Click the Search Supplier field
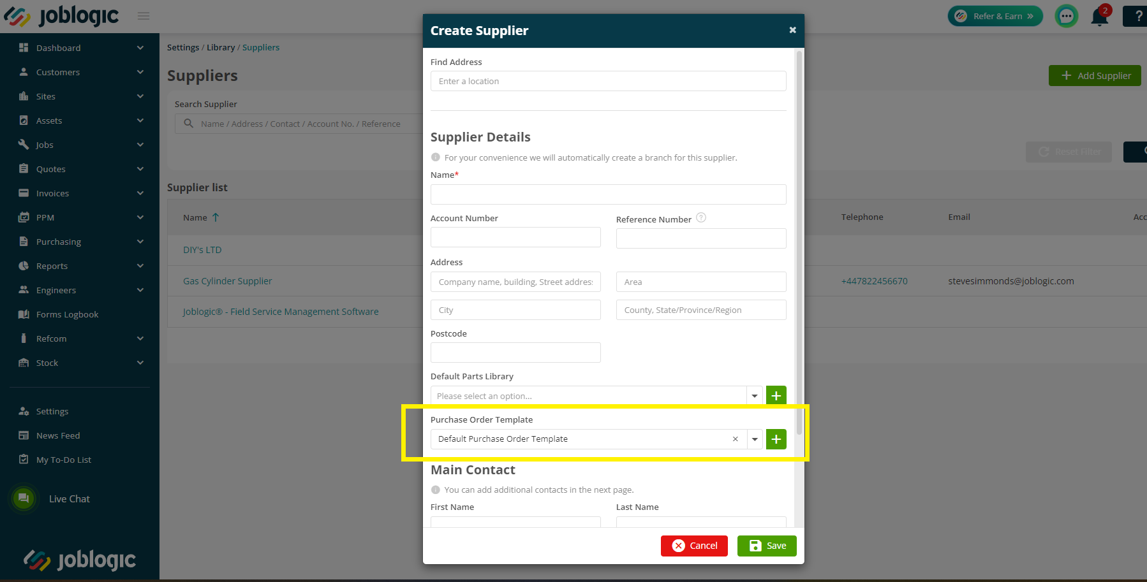Screen dimensions: 1147x582 point(298,124)
